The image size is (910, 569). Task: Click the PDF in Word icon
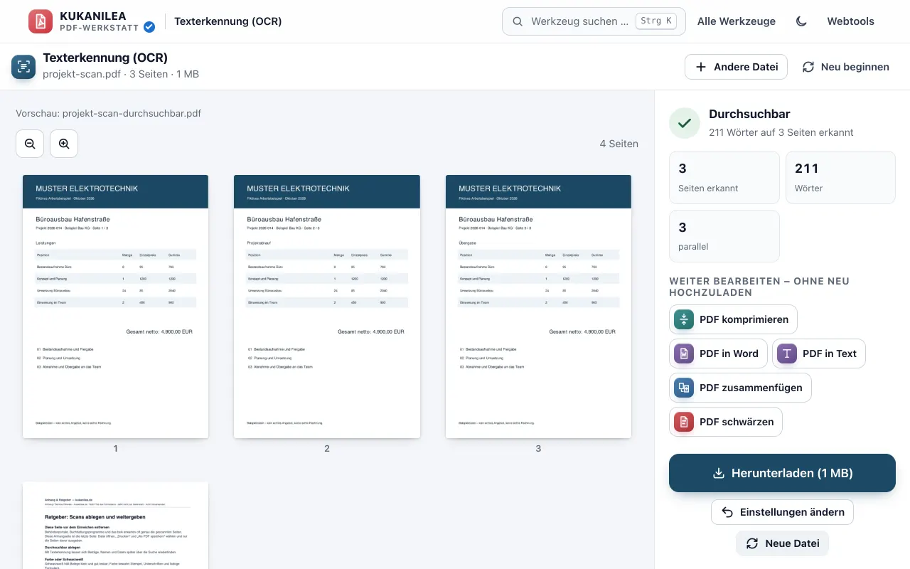click(684, 353)
